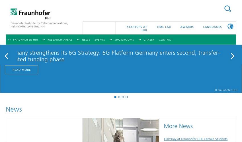
Task: Click the 6G Strategy slide headline
Action: 118,56
